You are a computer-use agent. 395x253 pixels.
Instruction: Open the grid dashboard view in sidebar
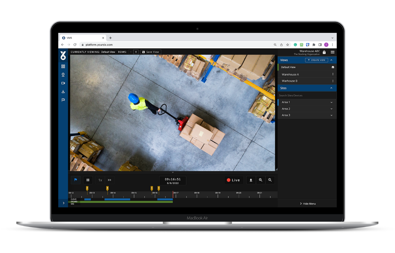(63, 67)
